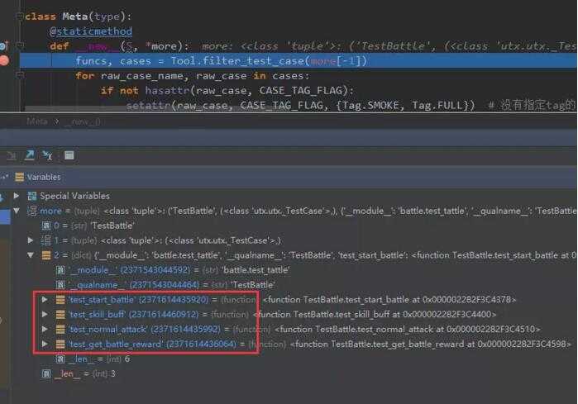Select the __len__ = (int) 3 row

(x=84, y=373)
